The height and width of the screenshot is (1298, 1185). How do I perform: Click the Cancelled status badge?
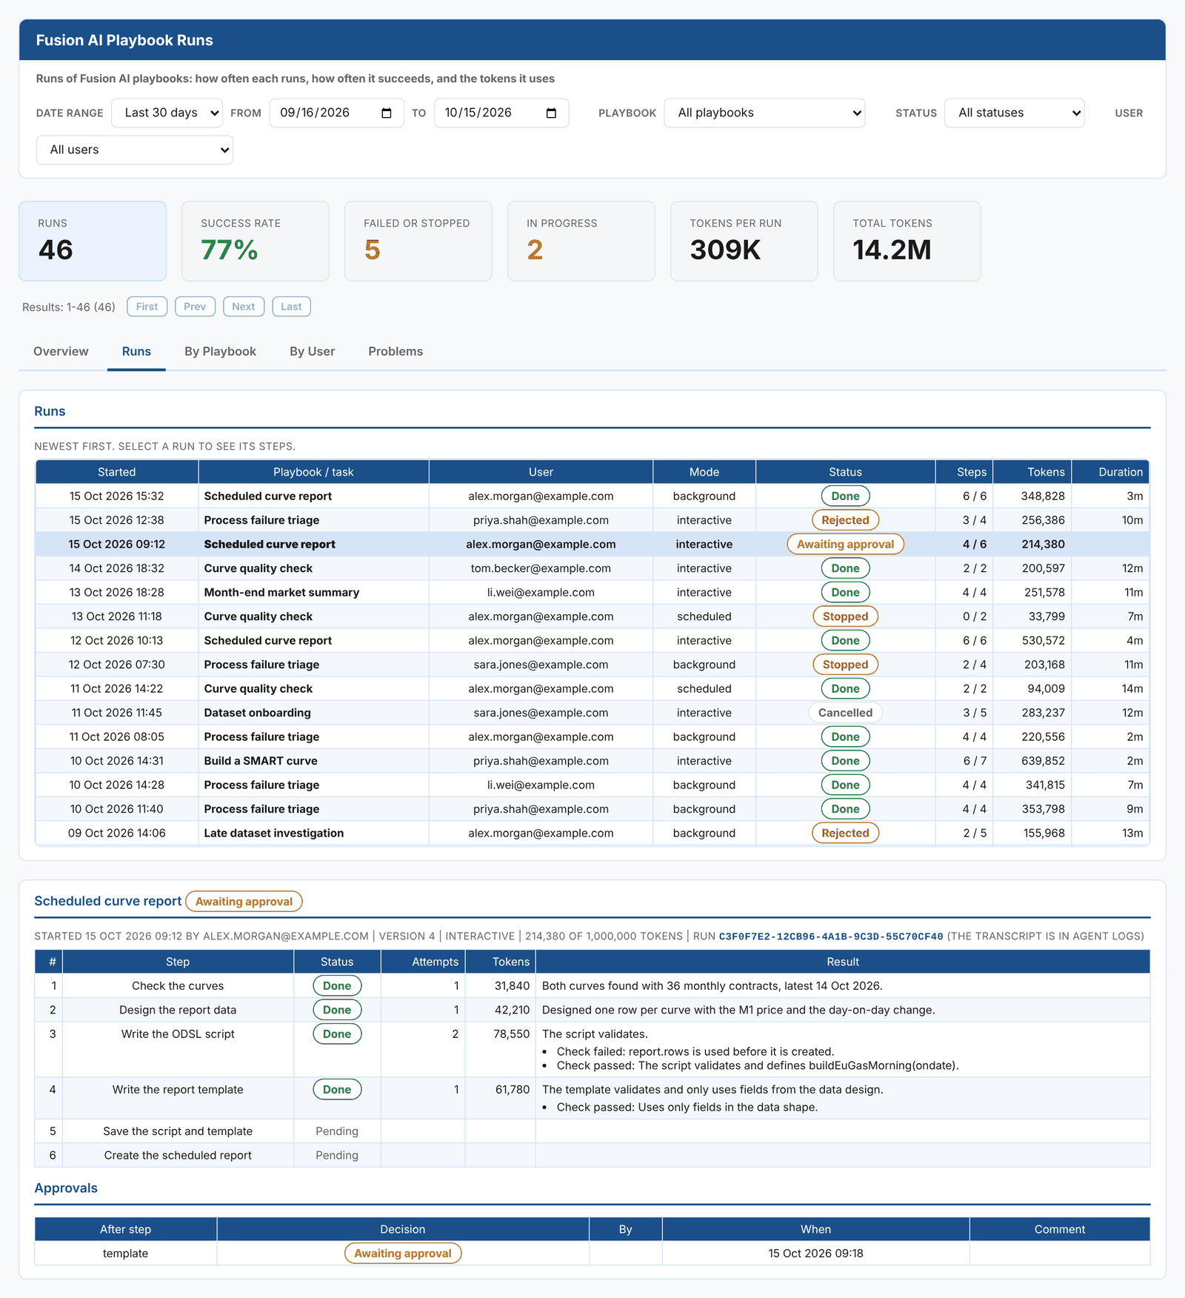pos(845,713)
